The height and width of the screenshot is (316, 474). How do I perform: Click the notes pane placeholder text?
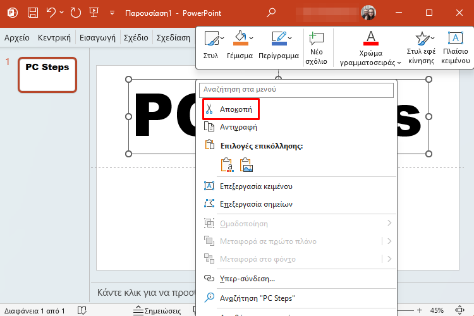(147, 293)
